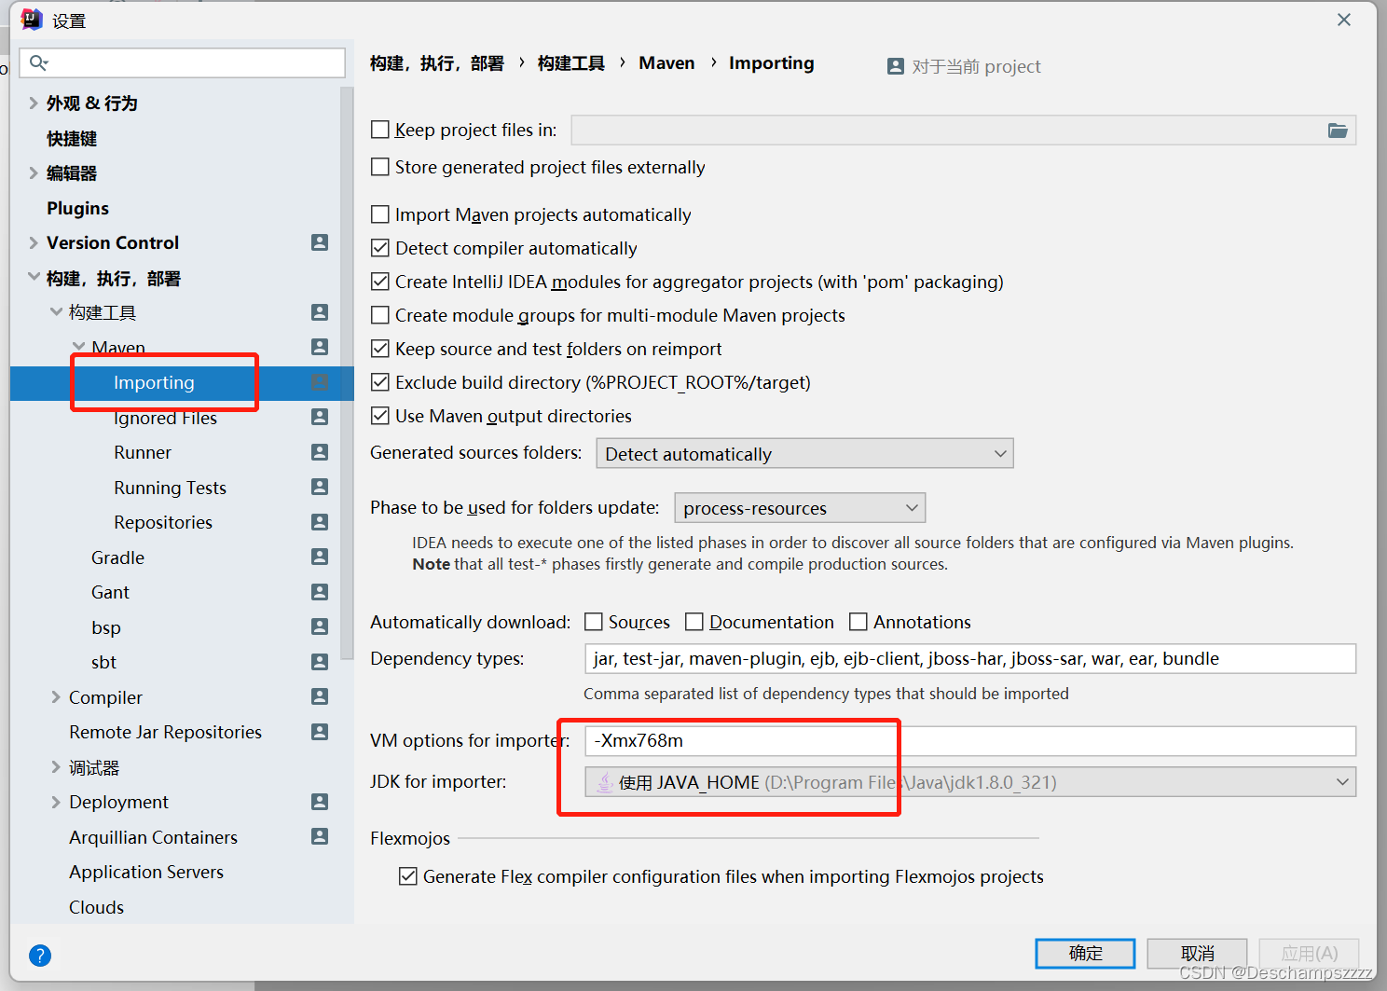
Task: Open JDK for importer dropdown
Action: tap(970, 782)
